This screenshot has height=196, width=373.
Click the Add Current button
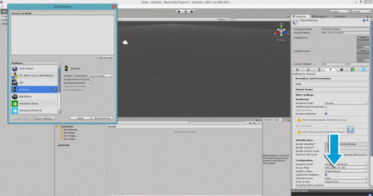pyautogui.click(x=105, y=57)
